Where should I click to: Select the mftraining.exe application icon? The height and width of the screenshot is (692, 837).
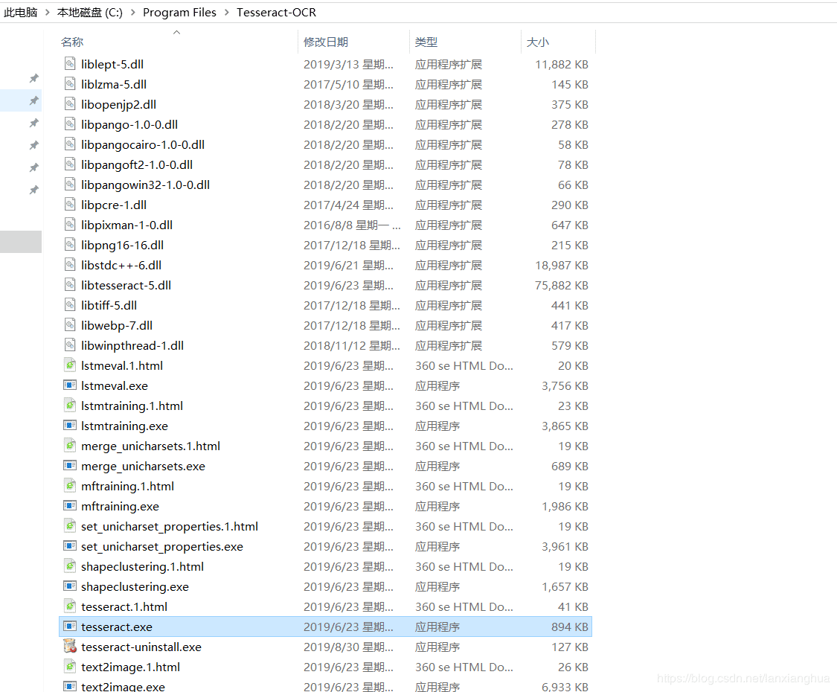tap(70, 506)
